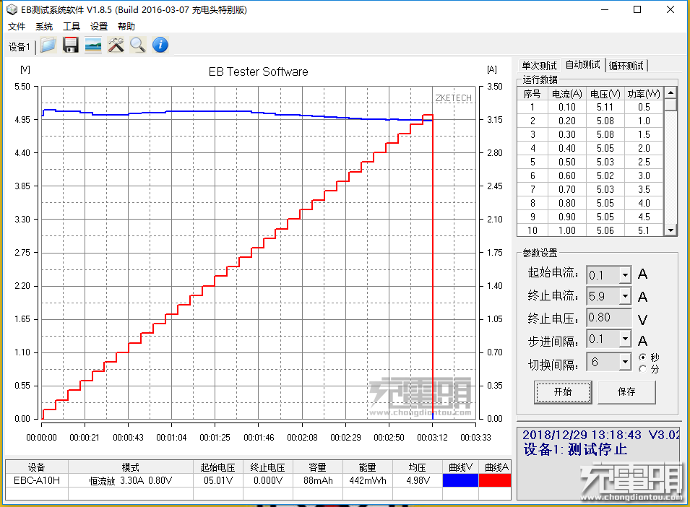The width and height of the screenshot is (690, 507).
Task: Expand the 起始电流 dropdown
Action: point(624,275)
